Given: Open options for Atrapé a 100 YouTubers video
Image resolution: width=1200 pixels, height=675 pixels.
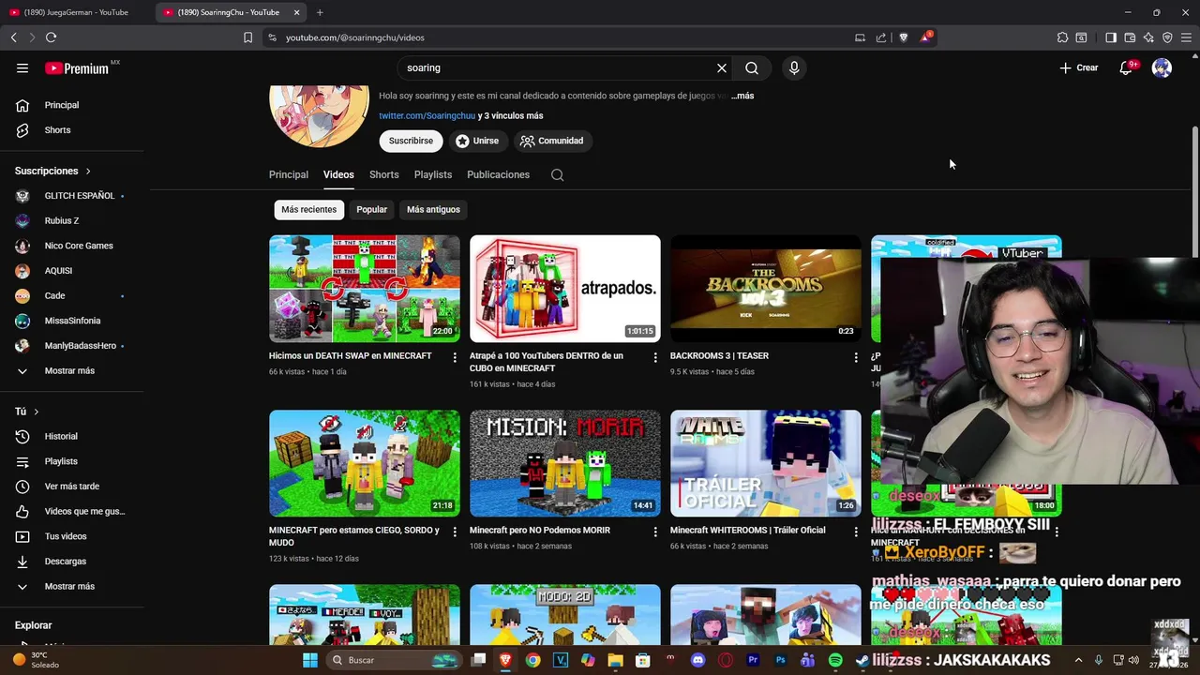Looking at the screenshot, I should click(655, 357).
